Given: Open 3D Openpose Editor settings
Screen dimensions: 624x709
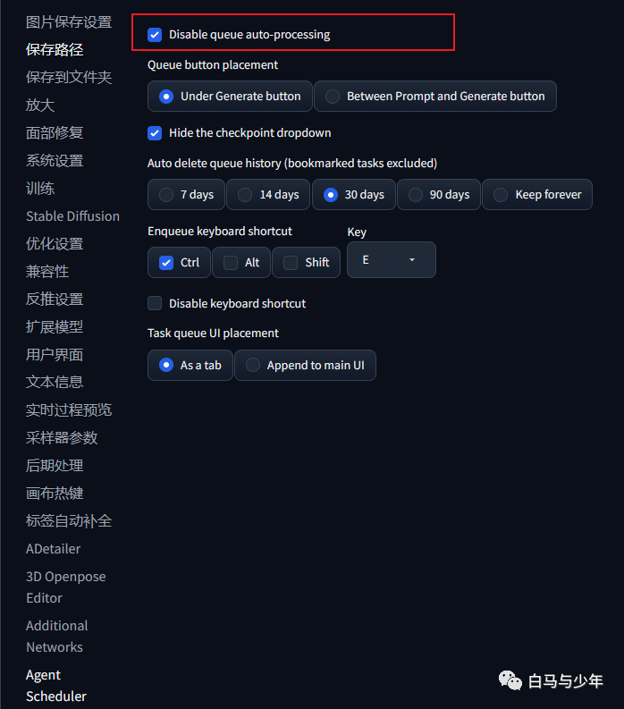Looking at the screenshot, I should pos(65,587).
